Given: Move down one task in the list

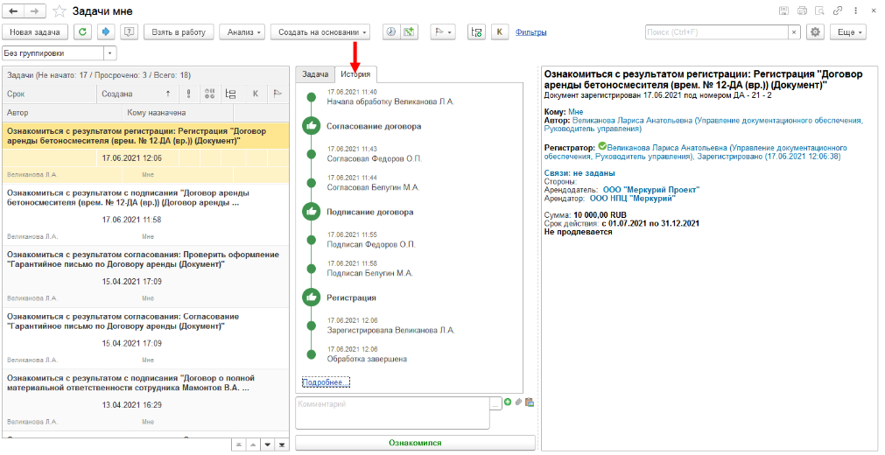Looking at the screenshot, I should point(268,444).
